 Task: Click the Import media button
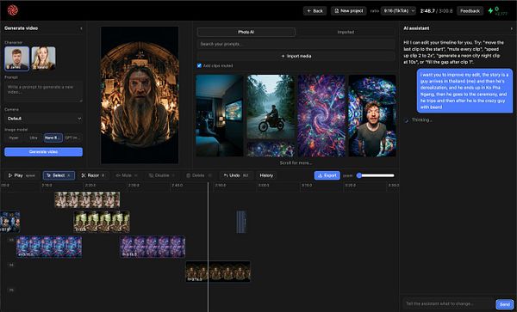point(296,56)
